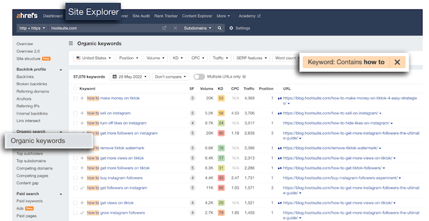This screenshot has height=221, width=429.
Task: Open the KD filter dropdown
Action: (x=178, y=58)
